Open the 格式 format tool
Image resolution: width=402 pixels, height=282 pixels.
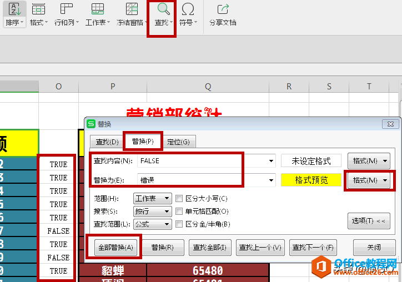point(39,14)
